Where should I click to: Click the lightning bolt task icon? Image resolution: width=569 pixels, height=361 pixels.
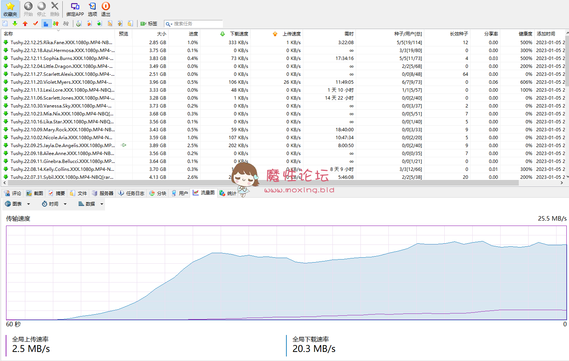pos(120,24)
